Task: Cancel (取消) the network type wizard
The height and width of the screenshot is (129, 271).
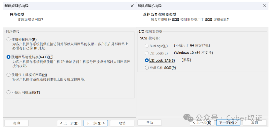Action: point(122,123)
